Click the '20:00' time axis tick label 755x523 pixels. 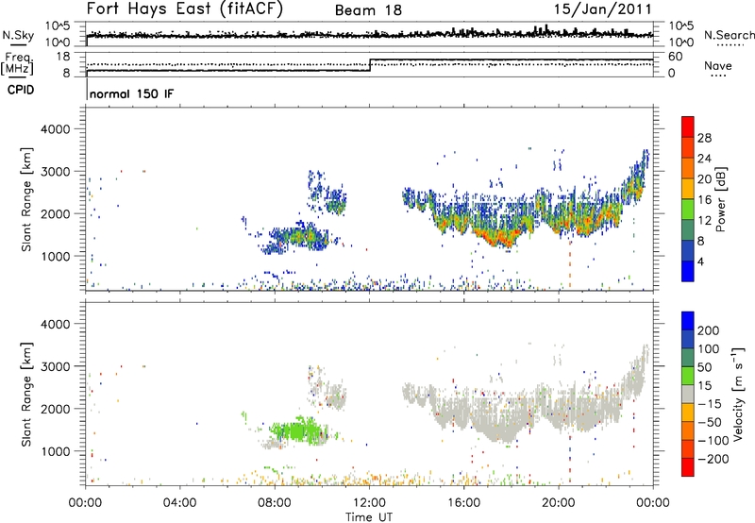[558, 503]
